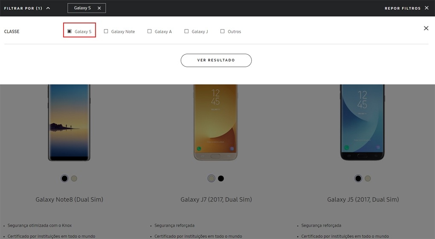Collapse the Filtrar Por panel

[x=27, y=9]
